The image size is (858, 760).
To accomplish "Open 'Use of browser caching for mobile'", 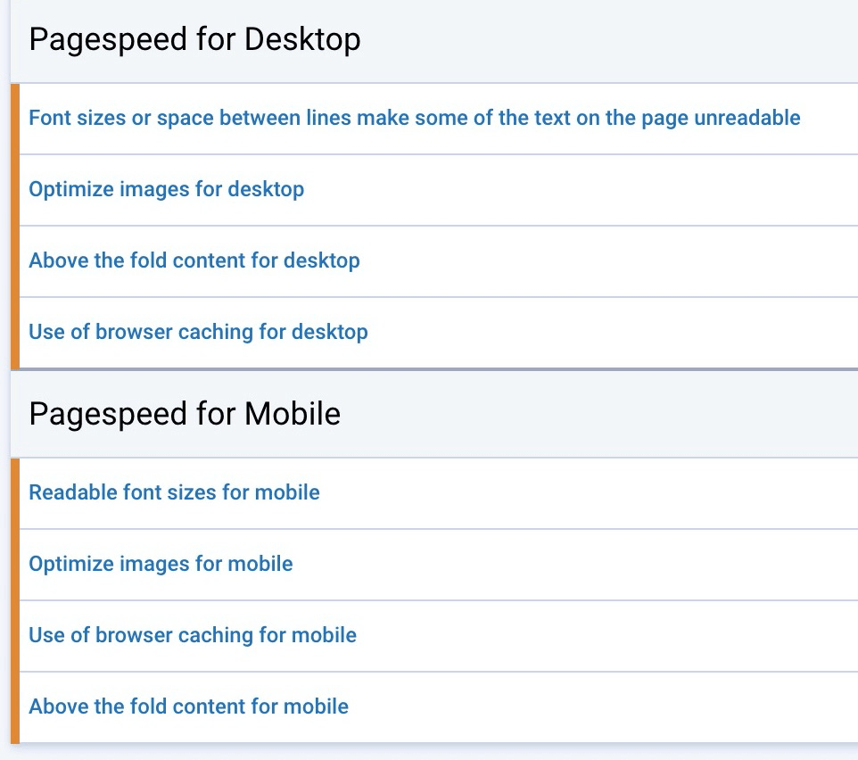I will point(193,635).
